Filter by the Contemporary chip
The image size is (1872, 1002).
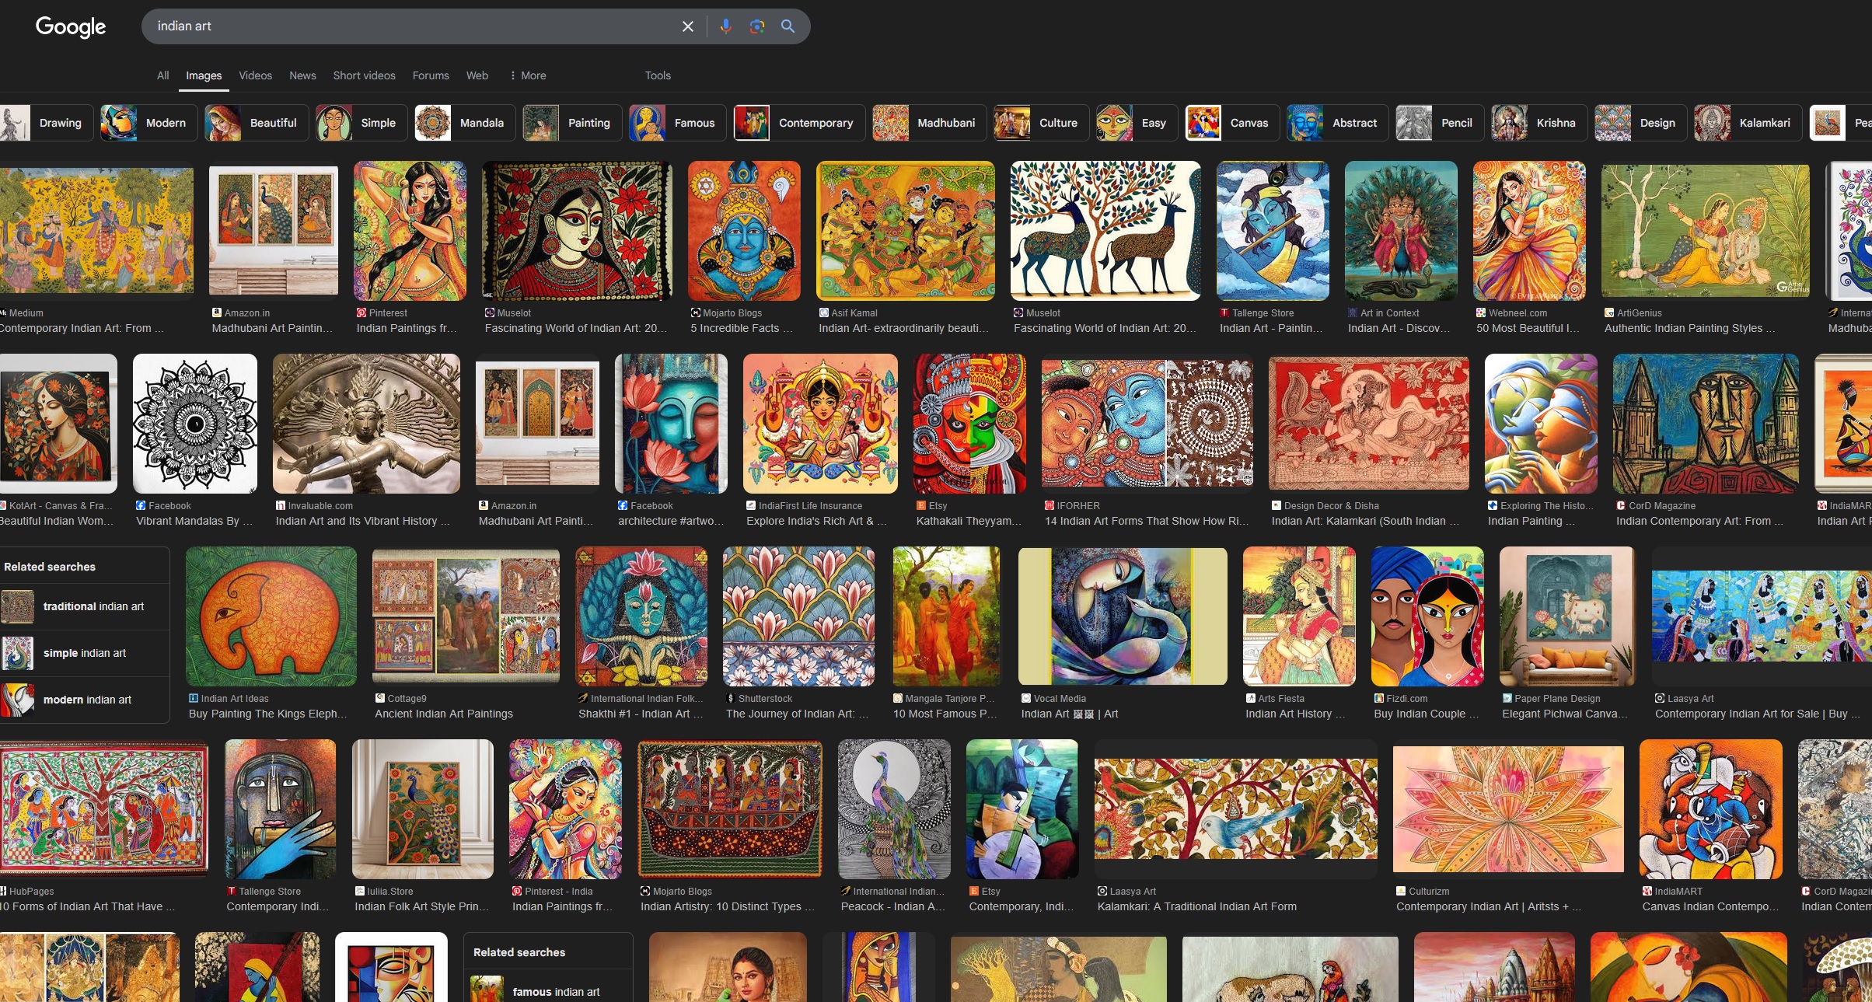click(x=799, y=123)
